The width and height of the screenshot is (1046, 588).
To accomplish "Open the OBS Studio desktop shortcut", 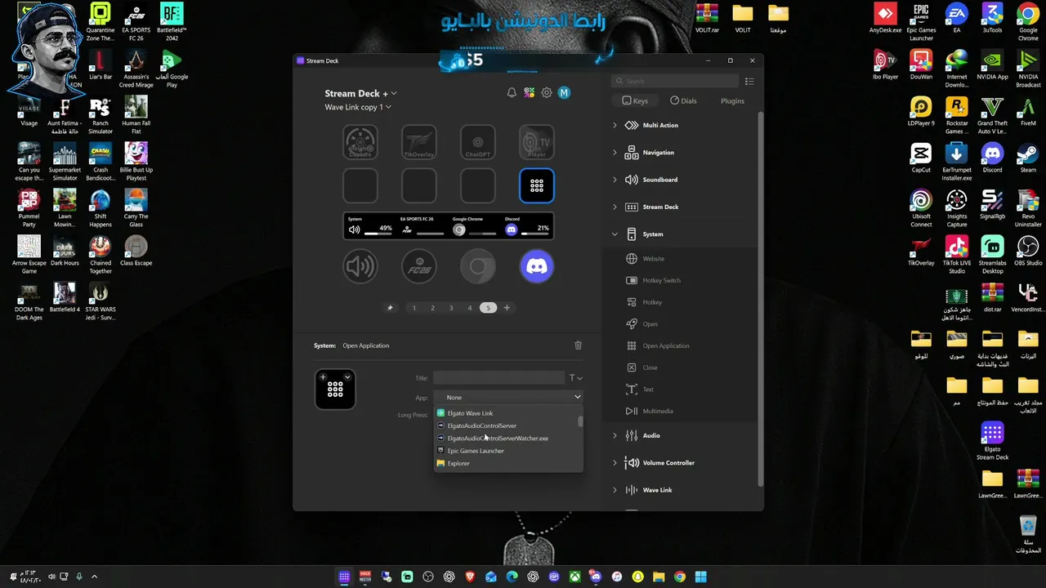I will 1028,250.
